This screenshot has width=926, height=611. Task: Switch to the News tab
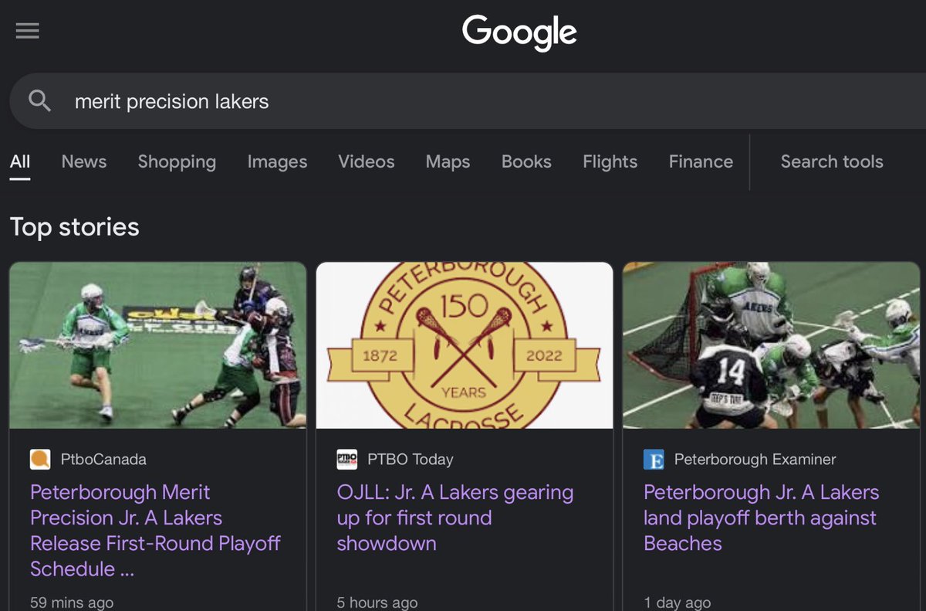[84, 161]
